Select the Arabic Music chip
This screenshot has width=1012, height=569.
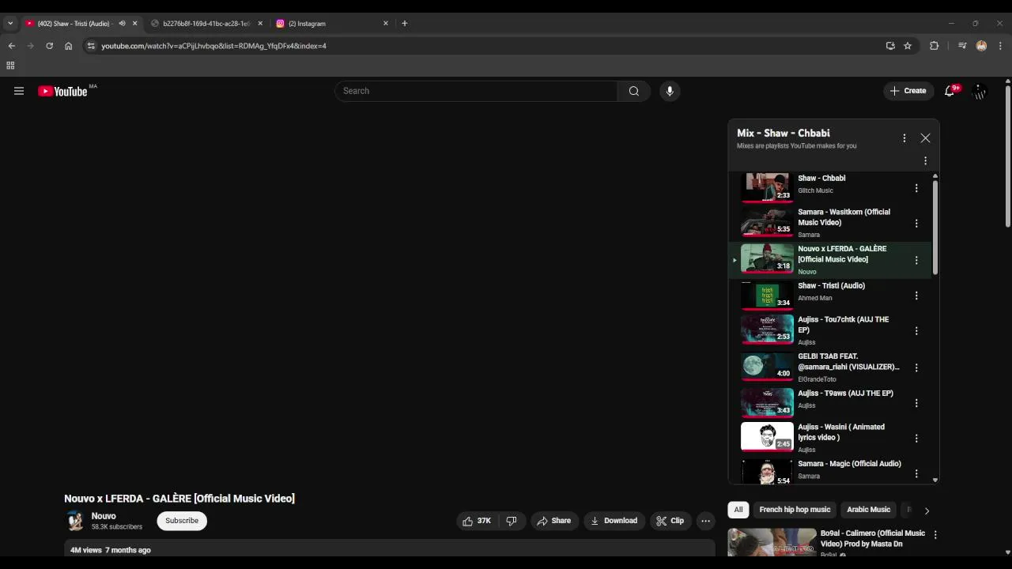868,510
